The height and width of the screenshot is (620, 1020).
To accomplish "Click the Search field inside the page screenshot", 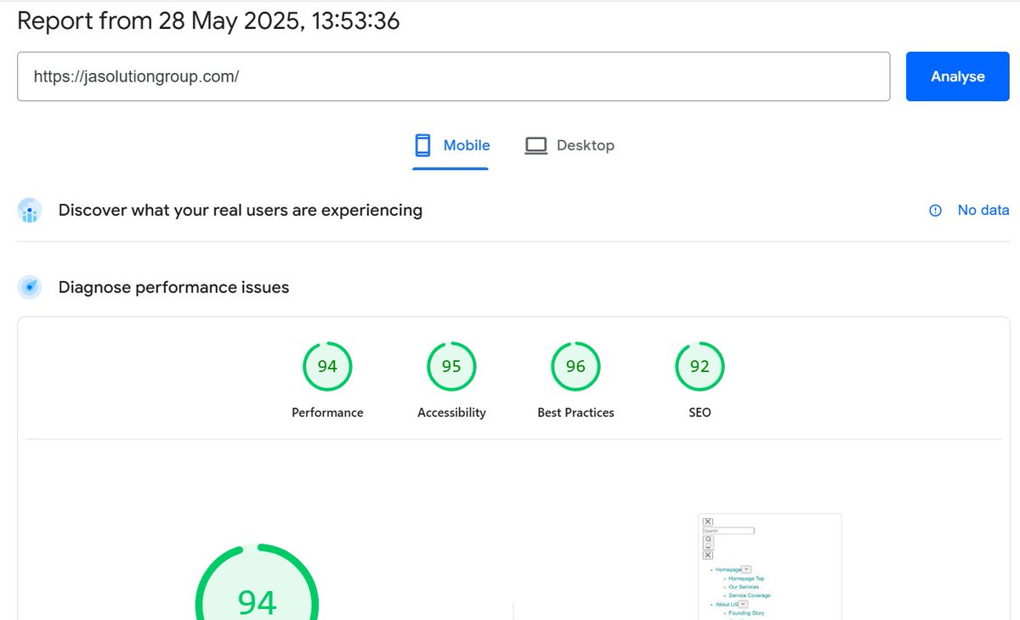I will pos(728,531).
